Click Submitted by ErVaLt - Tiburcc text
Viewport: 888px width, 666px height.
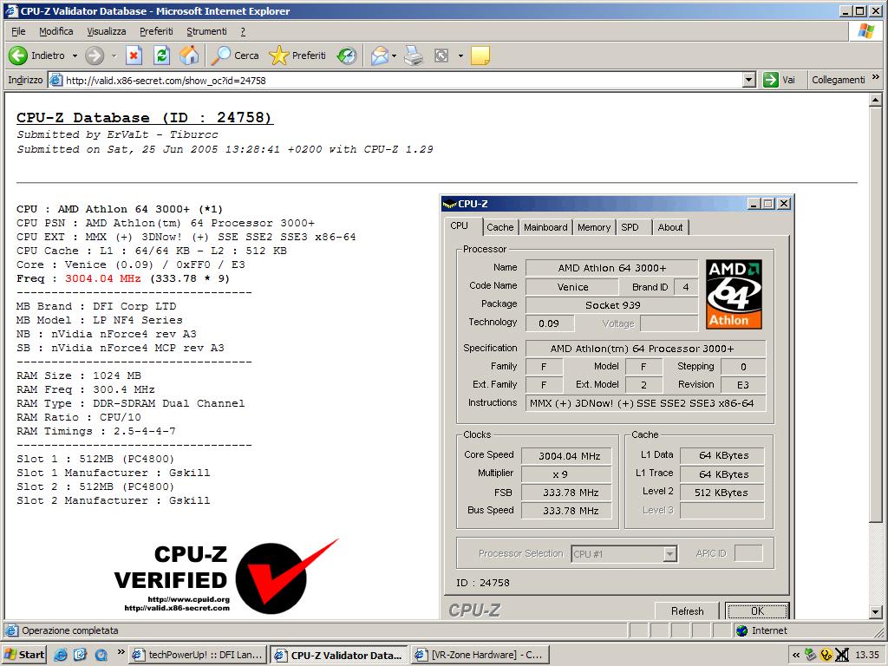click(117, 134)
